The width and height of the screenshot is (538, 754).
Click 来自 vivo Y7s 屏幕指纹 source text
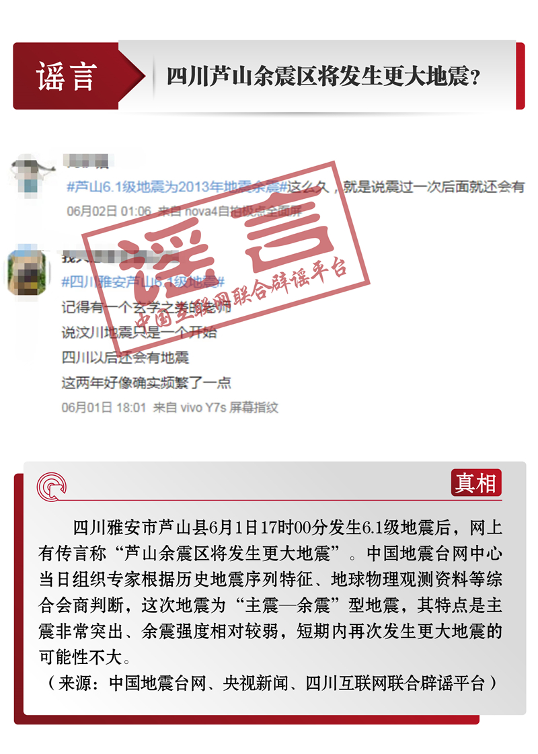[216, 408]
